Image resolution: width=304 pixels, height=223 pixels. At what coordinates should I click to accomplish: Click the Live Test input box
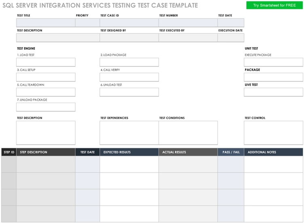point(273,92)
